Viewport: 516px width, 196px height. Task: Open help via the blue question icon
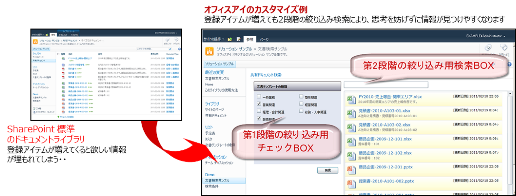tap(509, 64)
